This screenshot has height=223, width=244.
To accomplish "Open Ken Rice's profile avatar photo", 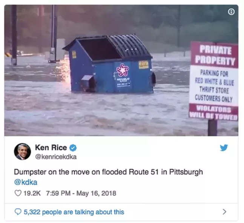I will (x=22, y=151).
